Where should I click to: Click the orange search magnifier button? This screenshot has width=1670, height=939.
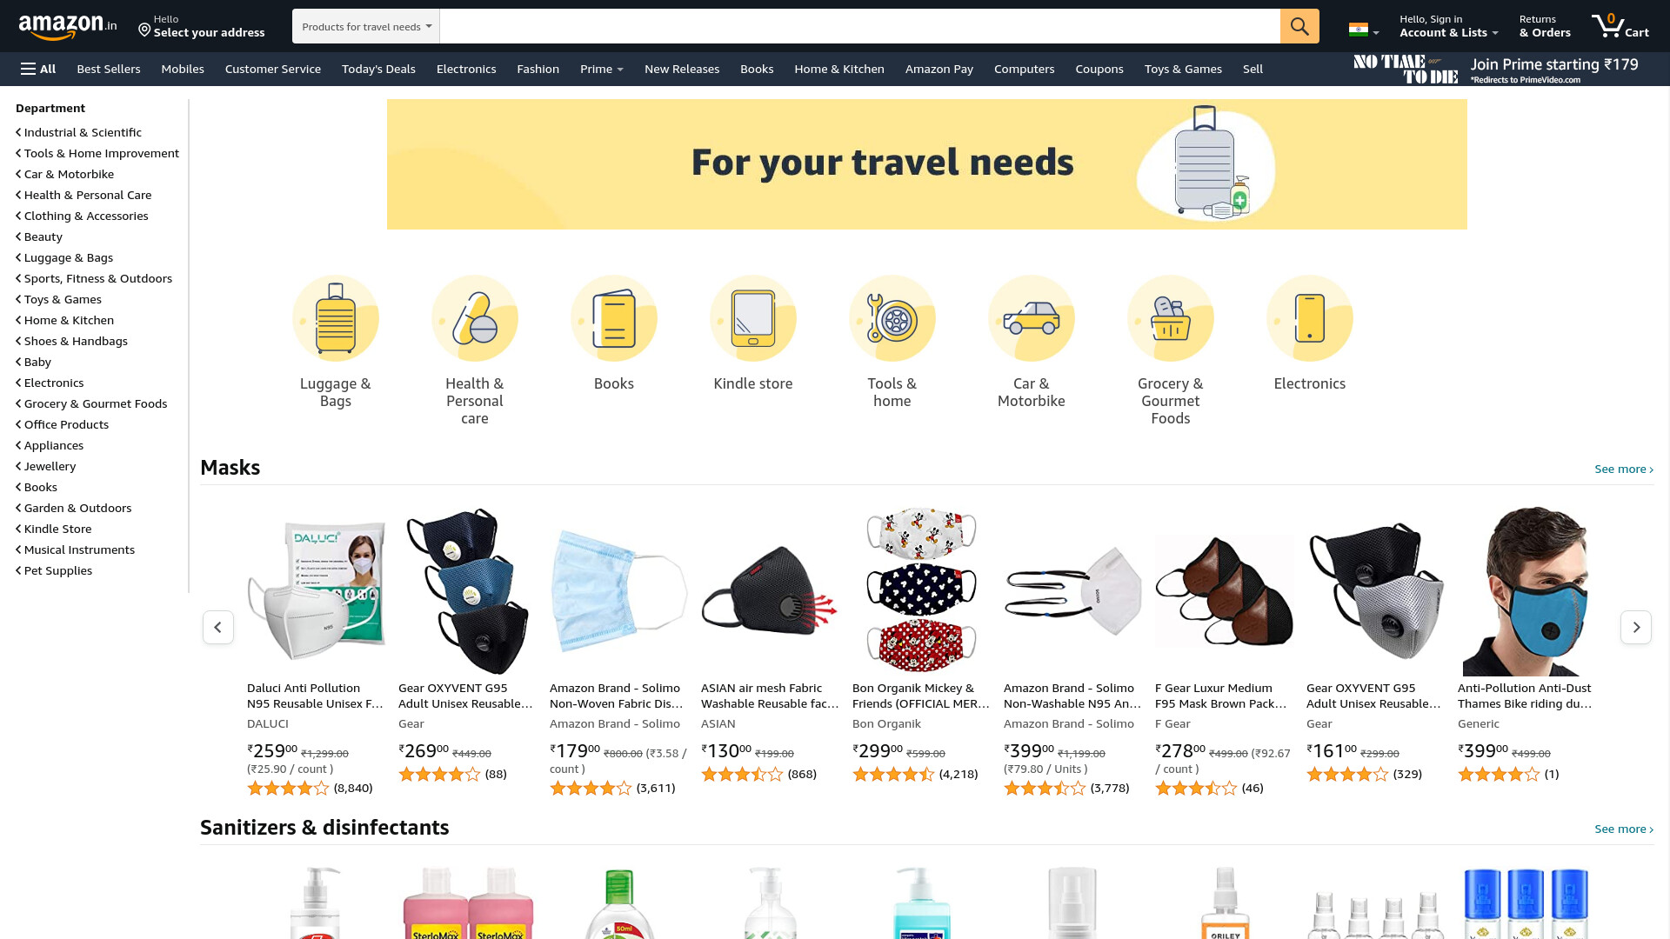coord(1299,26)
